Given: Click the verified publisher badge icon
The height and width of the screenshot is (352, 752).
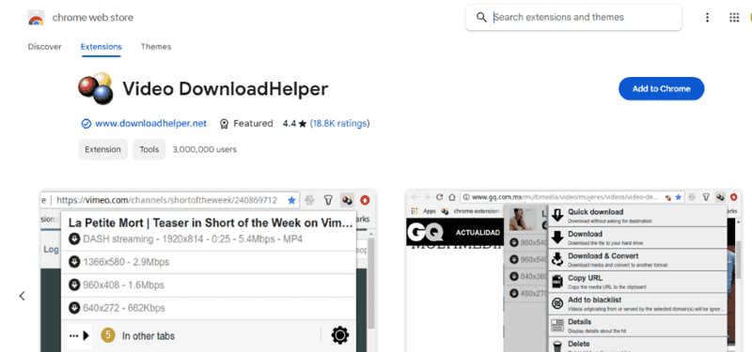Looking at the screenshot, I should click(x=86, y=124).
